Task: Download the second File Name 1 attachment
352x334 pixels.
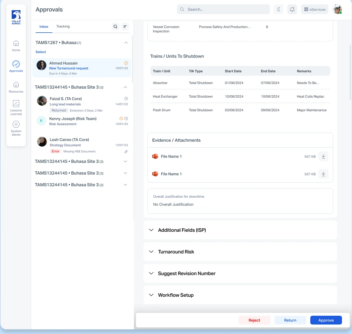Action: click(x=323, y=174)
